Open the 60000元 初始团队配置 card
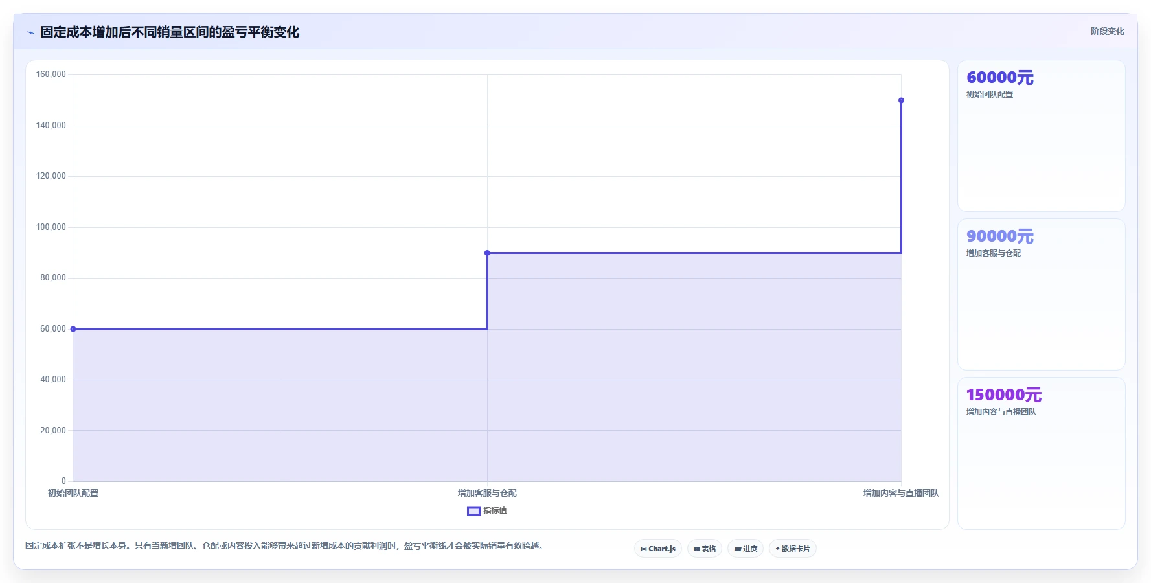 tap(1041, 136)
